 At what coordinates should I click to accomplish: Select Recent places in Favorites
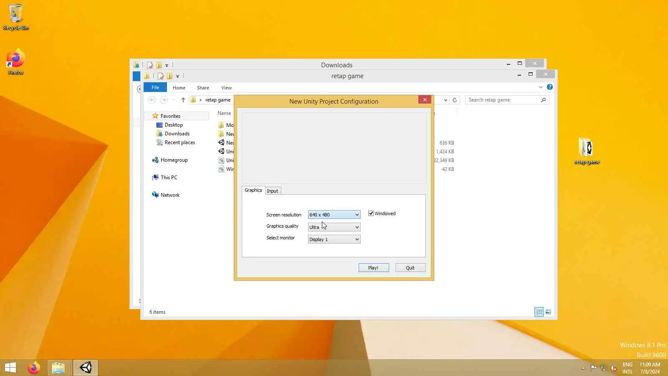click(x=180, y=142)
